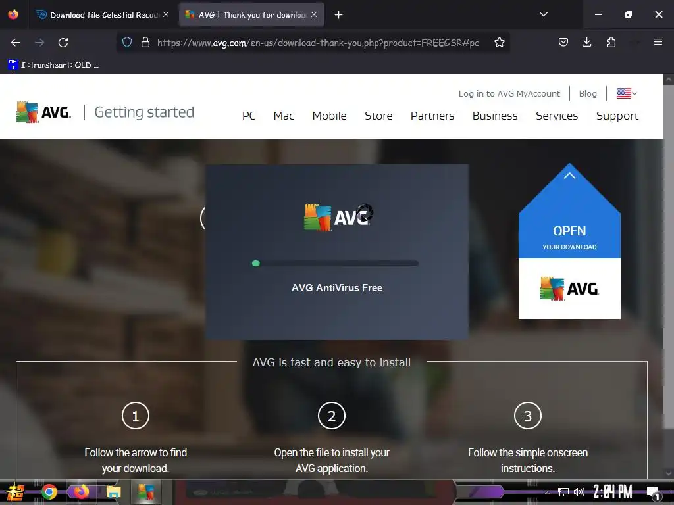Open Firefox downloads panel
This screenshot has height=505, width=674.
586,42
